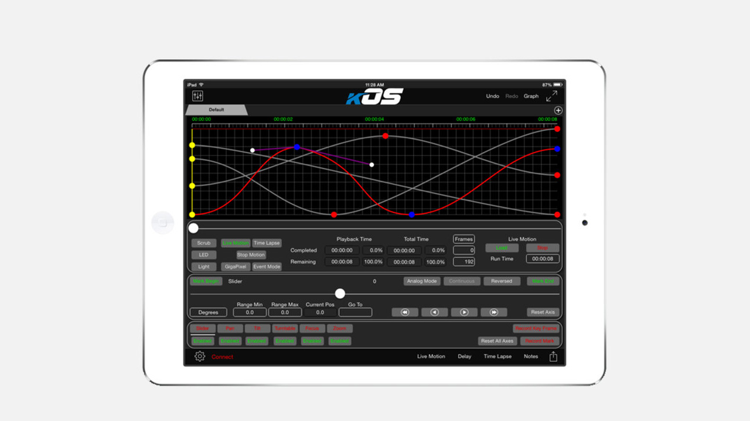Toggle Scrub mode

coord(203,243)
